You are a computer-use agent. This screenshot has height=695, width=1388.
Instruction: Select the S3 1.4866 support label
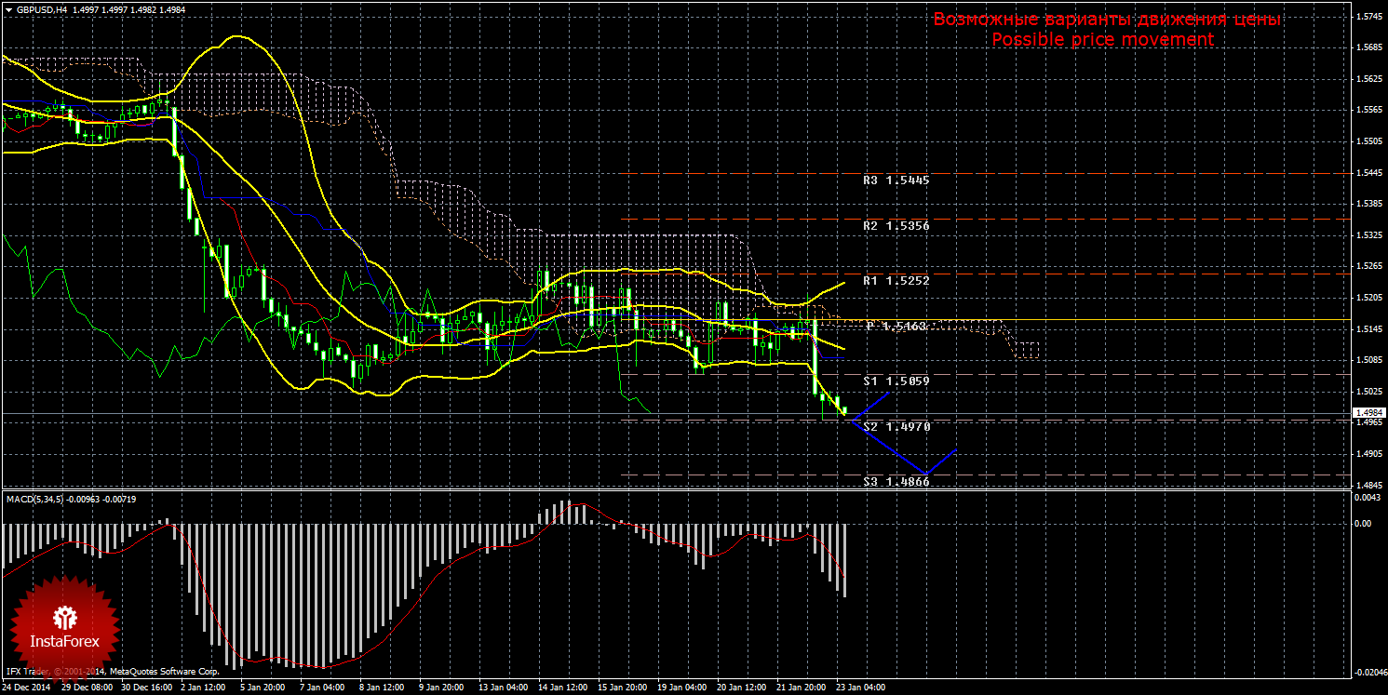point(896,481)
